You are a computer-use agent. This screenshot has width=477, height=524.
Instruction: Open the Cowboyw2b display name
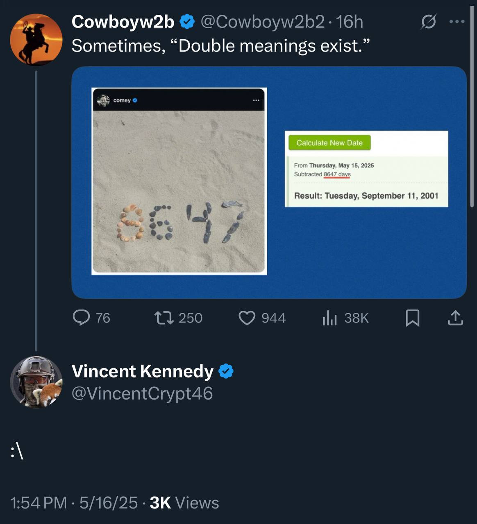coord(123,22)
